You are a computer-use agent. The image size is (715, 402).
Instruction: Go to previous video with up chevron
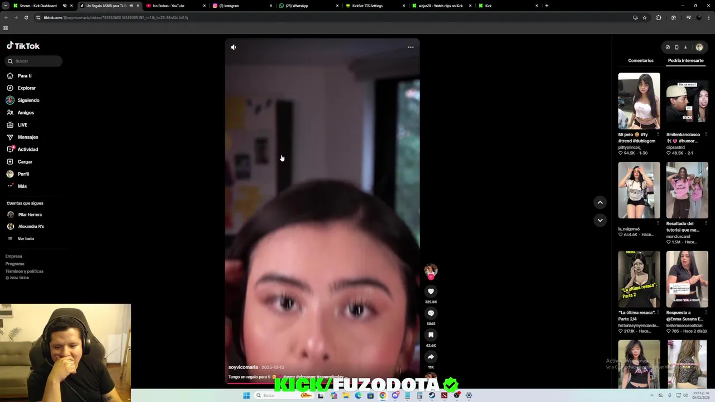coord(600,203)
